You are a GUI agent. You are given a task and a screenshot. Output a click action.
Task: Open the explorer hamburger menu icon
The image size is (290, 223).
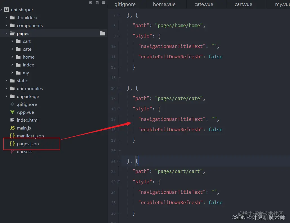tap(104, 3)
